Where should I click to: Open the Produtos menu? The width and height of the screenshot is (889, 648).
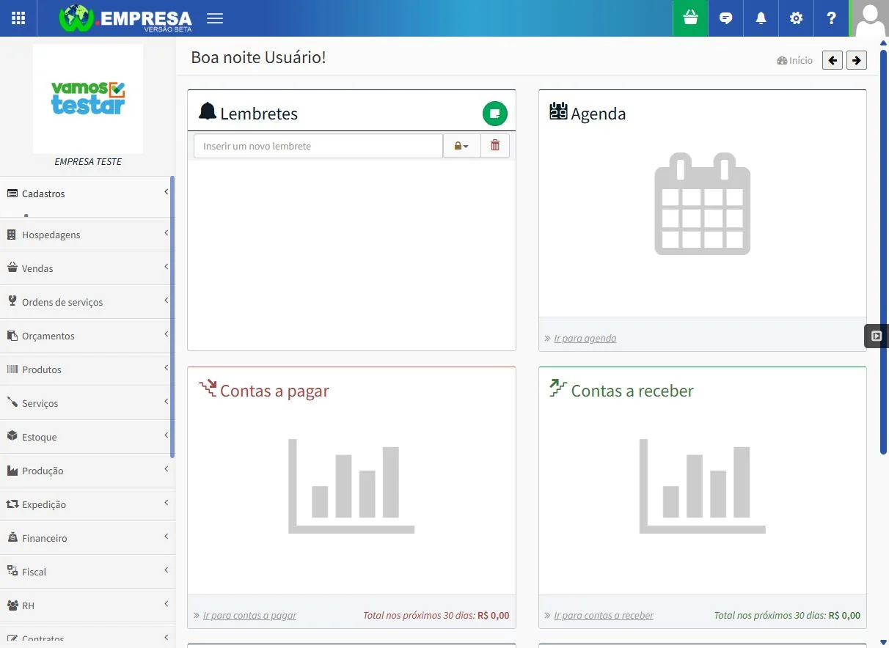88,369
